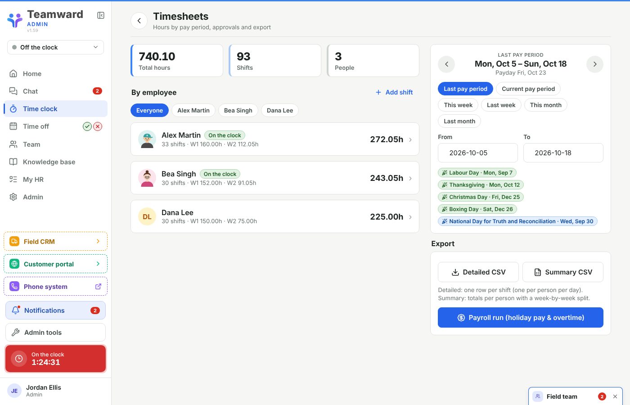Expand Alex Martin's timesheet row chevron

click(x=410, y=139)
